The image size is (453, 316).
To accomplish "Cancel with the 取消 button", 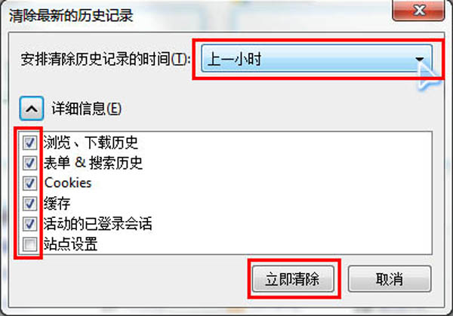I will tap(390, 279).
